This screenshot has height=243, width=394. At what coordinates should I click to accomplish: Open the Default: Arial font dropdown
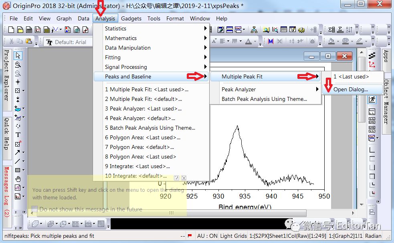click(x=68, y=42)
